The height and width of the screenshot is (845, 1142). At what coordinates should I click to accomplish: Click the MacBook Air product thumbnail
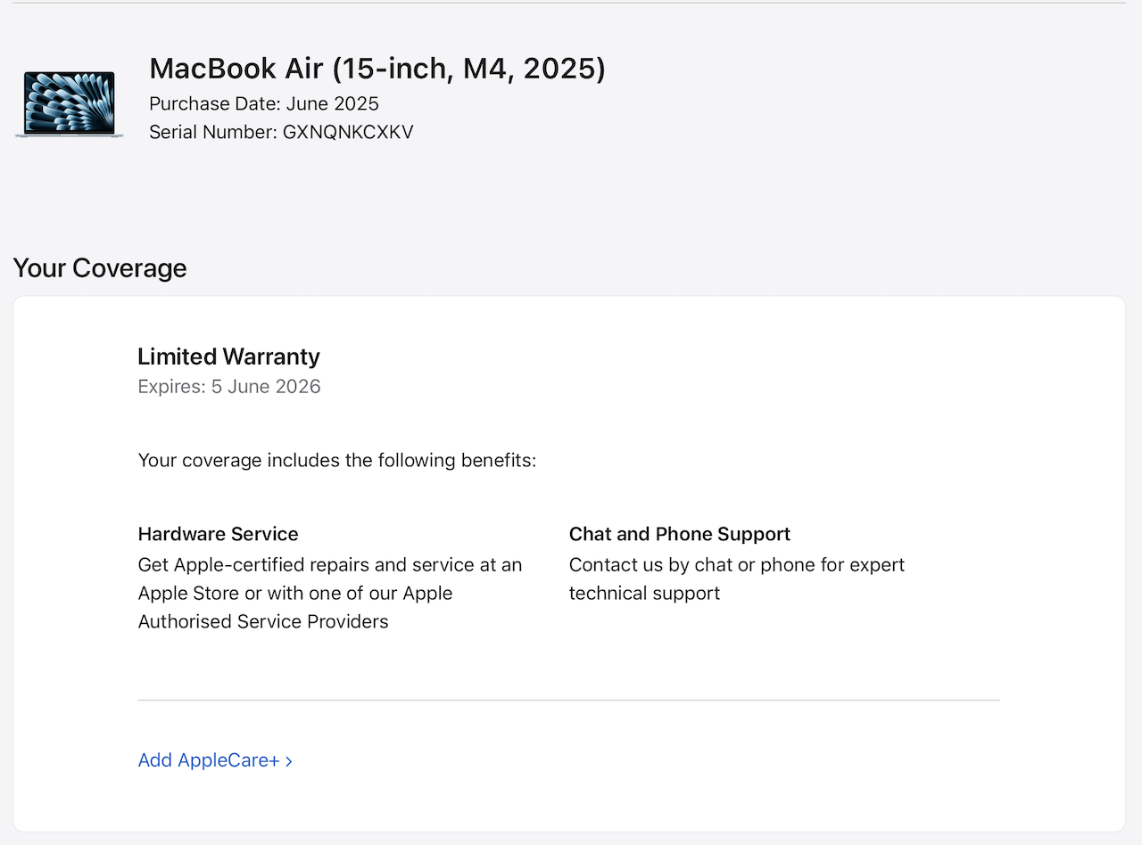tap(70, 104)
